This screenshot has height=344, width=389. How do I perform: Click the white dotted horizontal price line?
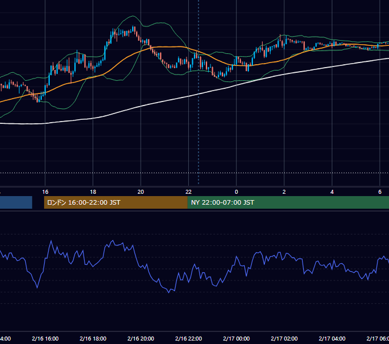[194, 173]
